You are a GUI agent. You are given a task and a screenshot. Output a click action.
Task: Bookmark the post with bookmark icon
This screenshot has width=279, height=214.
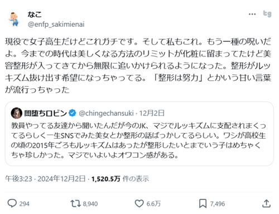click(203, 203)
